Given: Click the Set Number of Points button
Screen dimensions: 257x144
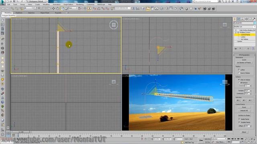Looking at the screenshot, I should 244,63.
